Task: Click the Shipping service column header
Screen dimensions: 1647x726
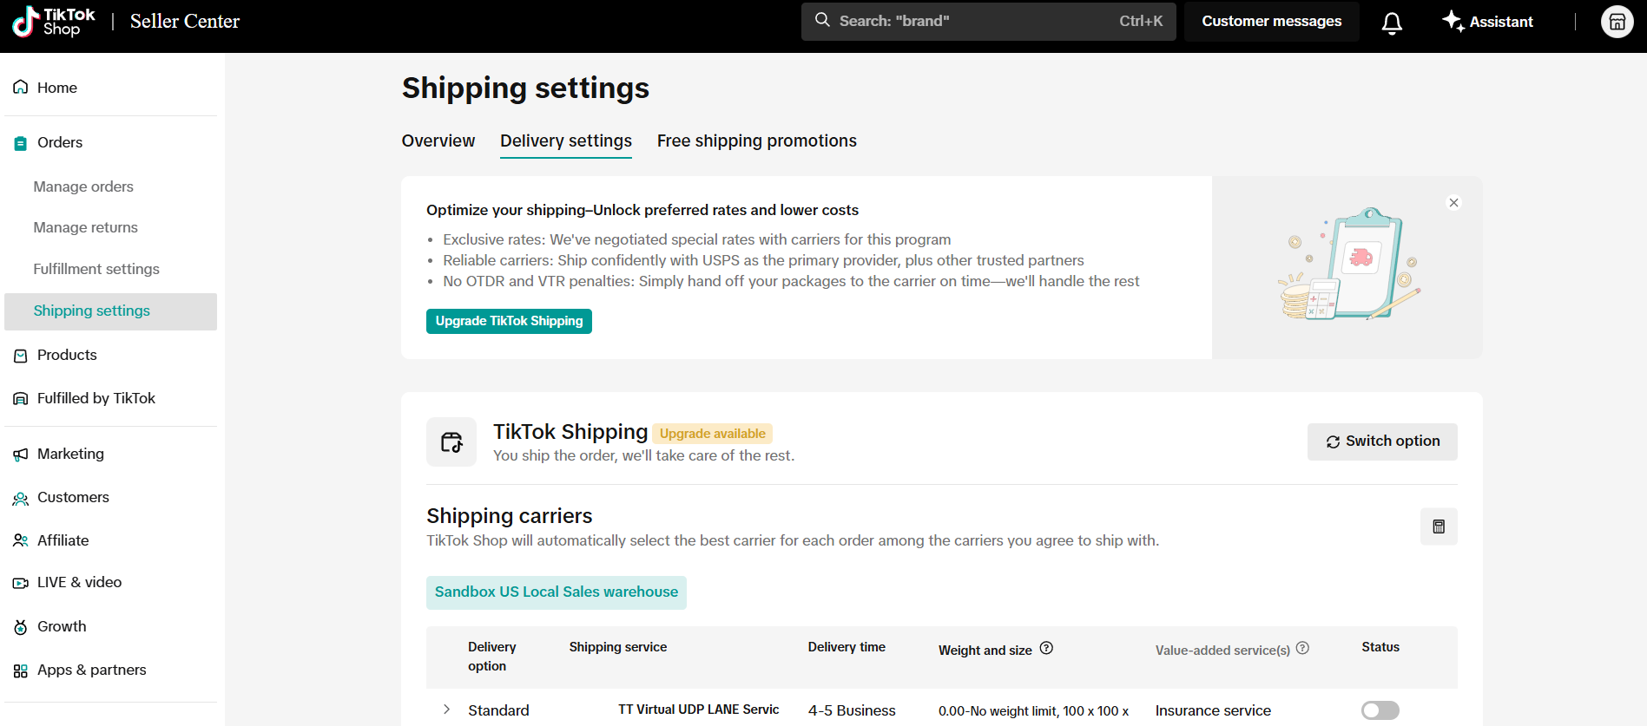Action: [618, 647]
